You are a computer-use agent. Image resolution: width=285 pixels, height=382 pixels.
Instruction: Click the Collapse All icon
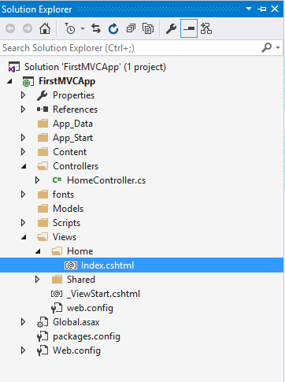coord(131,28)
